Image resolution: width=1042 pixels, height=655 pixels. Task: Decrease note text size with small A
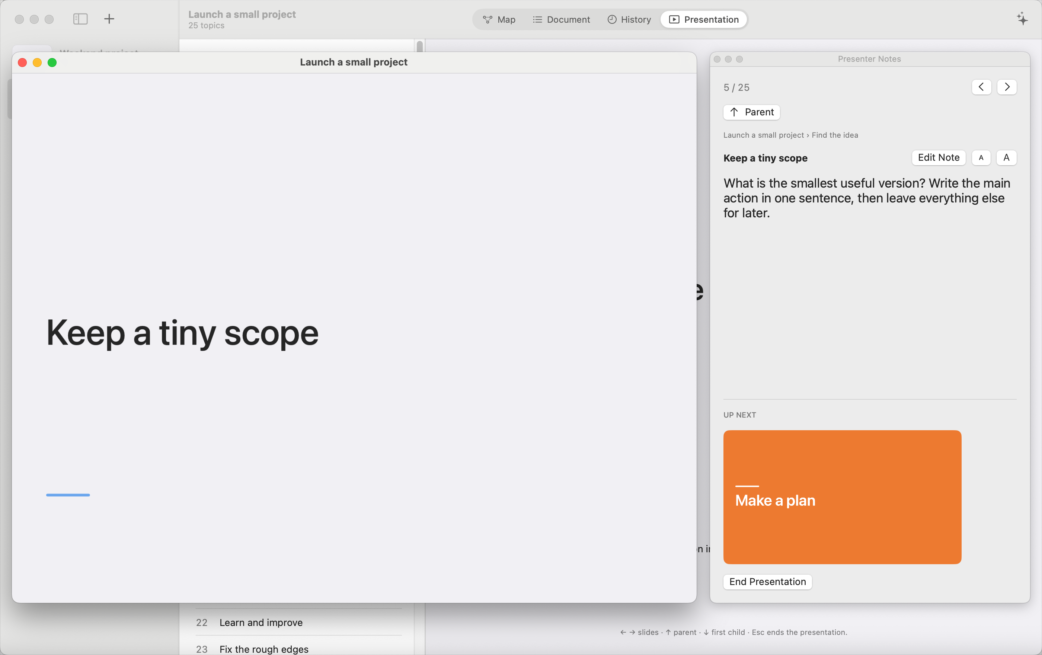(981, 157)
